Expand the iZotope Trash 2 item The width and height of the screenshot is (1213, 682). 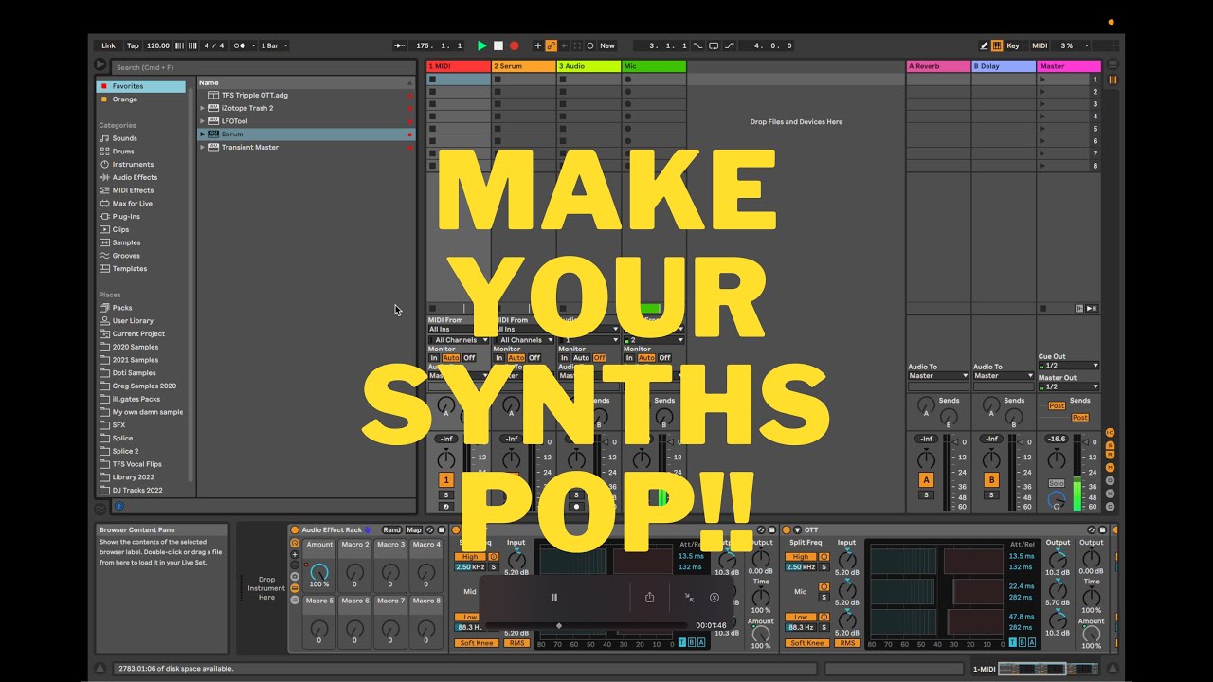pos(203,108)
